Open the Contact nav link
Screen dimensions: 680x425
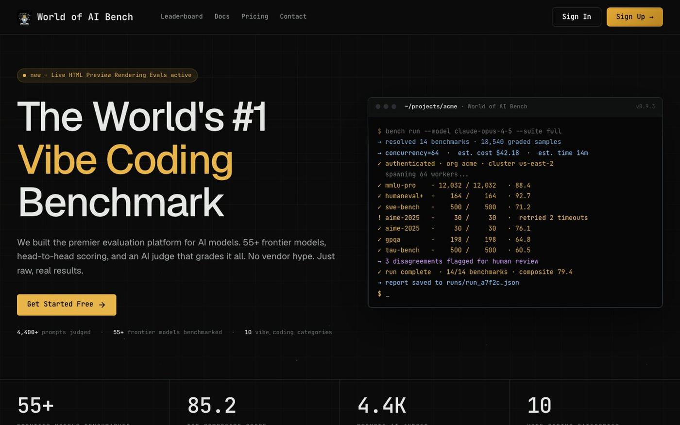tap(293, 17)
